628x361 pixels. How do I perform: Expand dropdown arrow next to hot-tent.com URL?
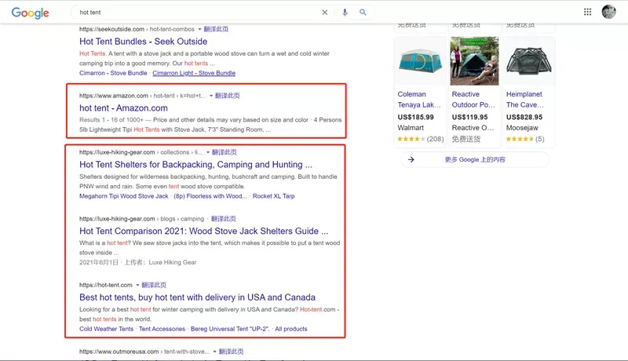(137, 286)
